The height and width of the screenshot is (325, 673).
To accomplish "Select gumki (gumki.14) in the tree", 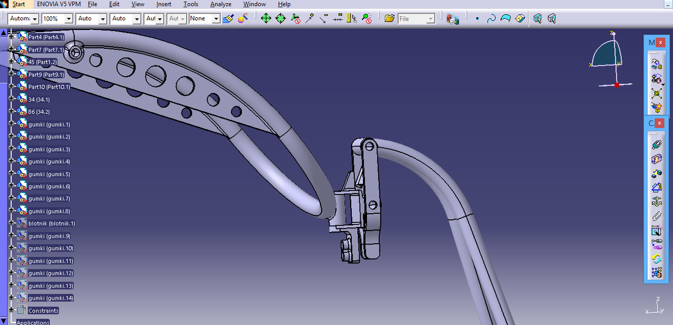I will pos(50,298).
